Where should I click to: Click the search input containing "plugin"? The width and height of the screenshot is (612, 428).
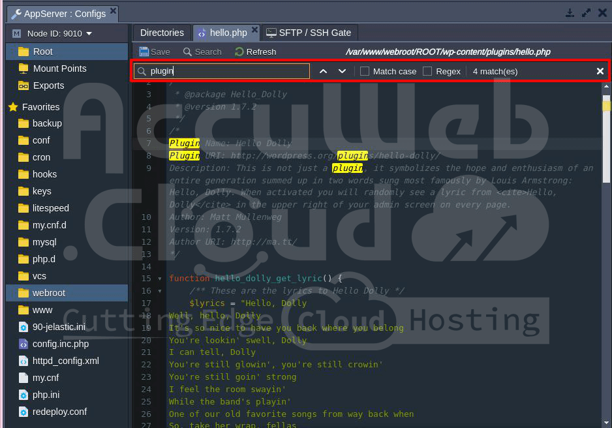(x=222, y=71)
